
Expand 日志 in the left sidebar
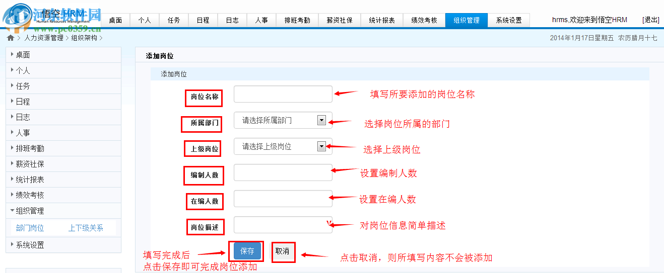pyautogui.click(x=63, y=117)
